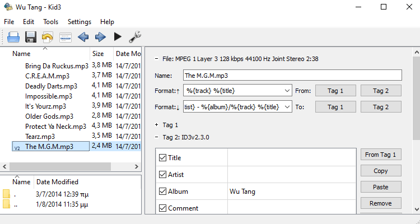This screenshot has width=420, height=224.
Task: Click From Tag 1 in the format row
Action: (x=335, y=91)
